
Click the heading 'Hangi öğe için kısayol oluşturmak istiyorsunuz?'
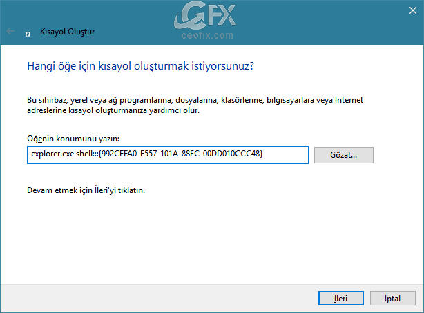pyautogui.click(x=141, y=66)
